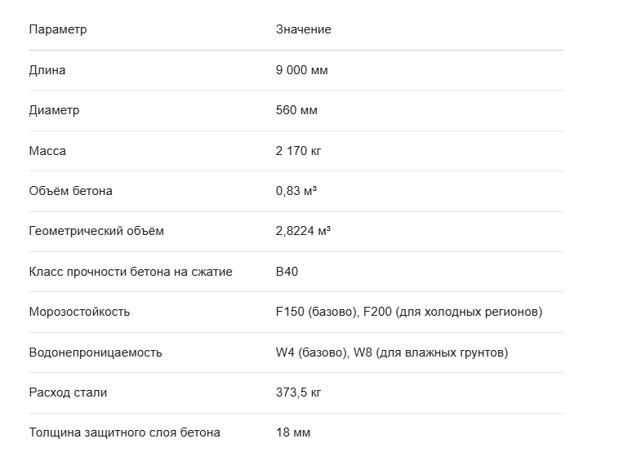Click the '373,5 кг' steel consumption value
619x461 pixels.
(298, 392)
